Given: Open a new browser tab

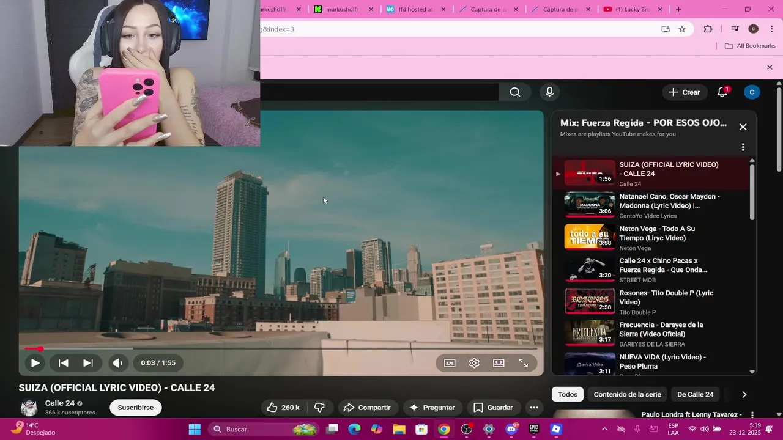Looking at the screenshot, I should [678, 9].
